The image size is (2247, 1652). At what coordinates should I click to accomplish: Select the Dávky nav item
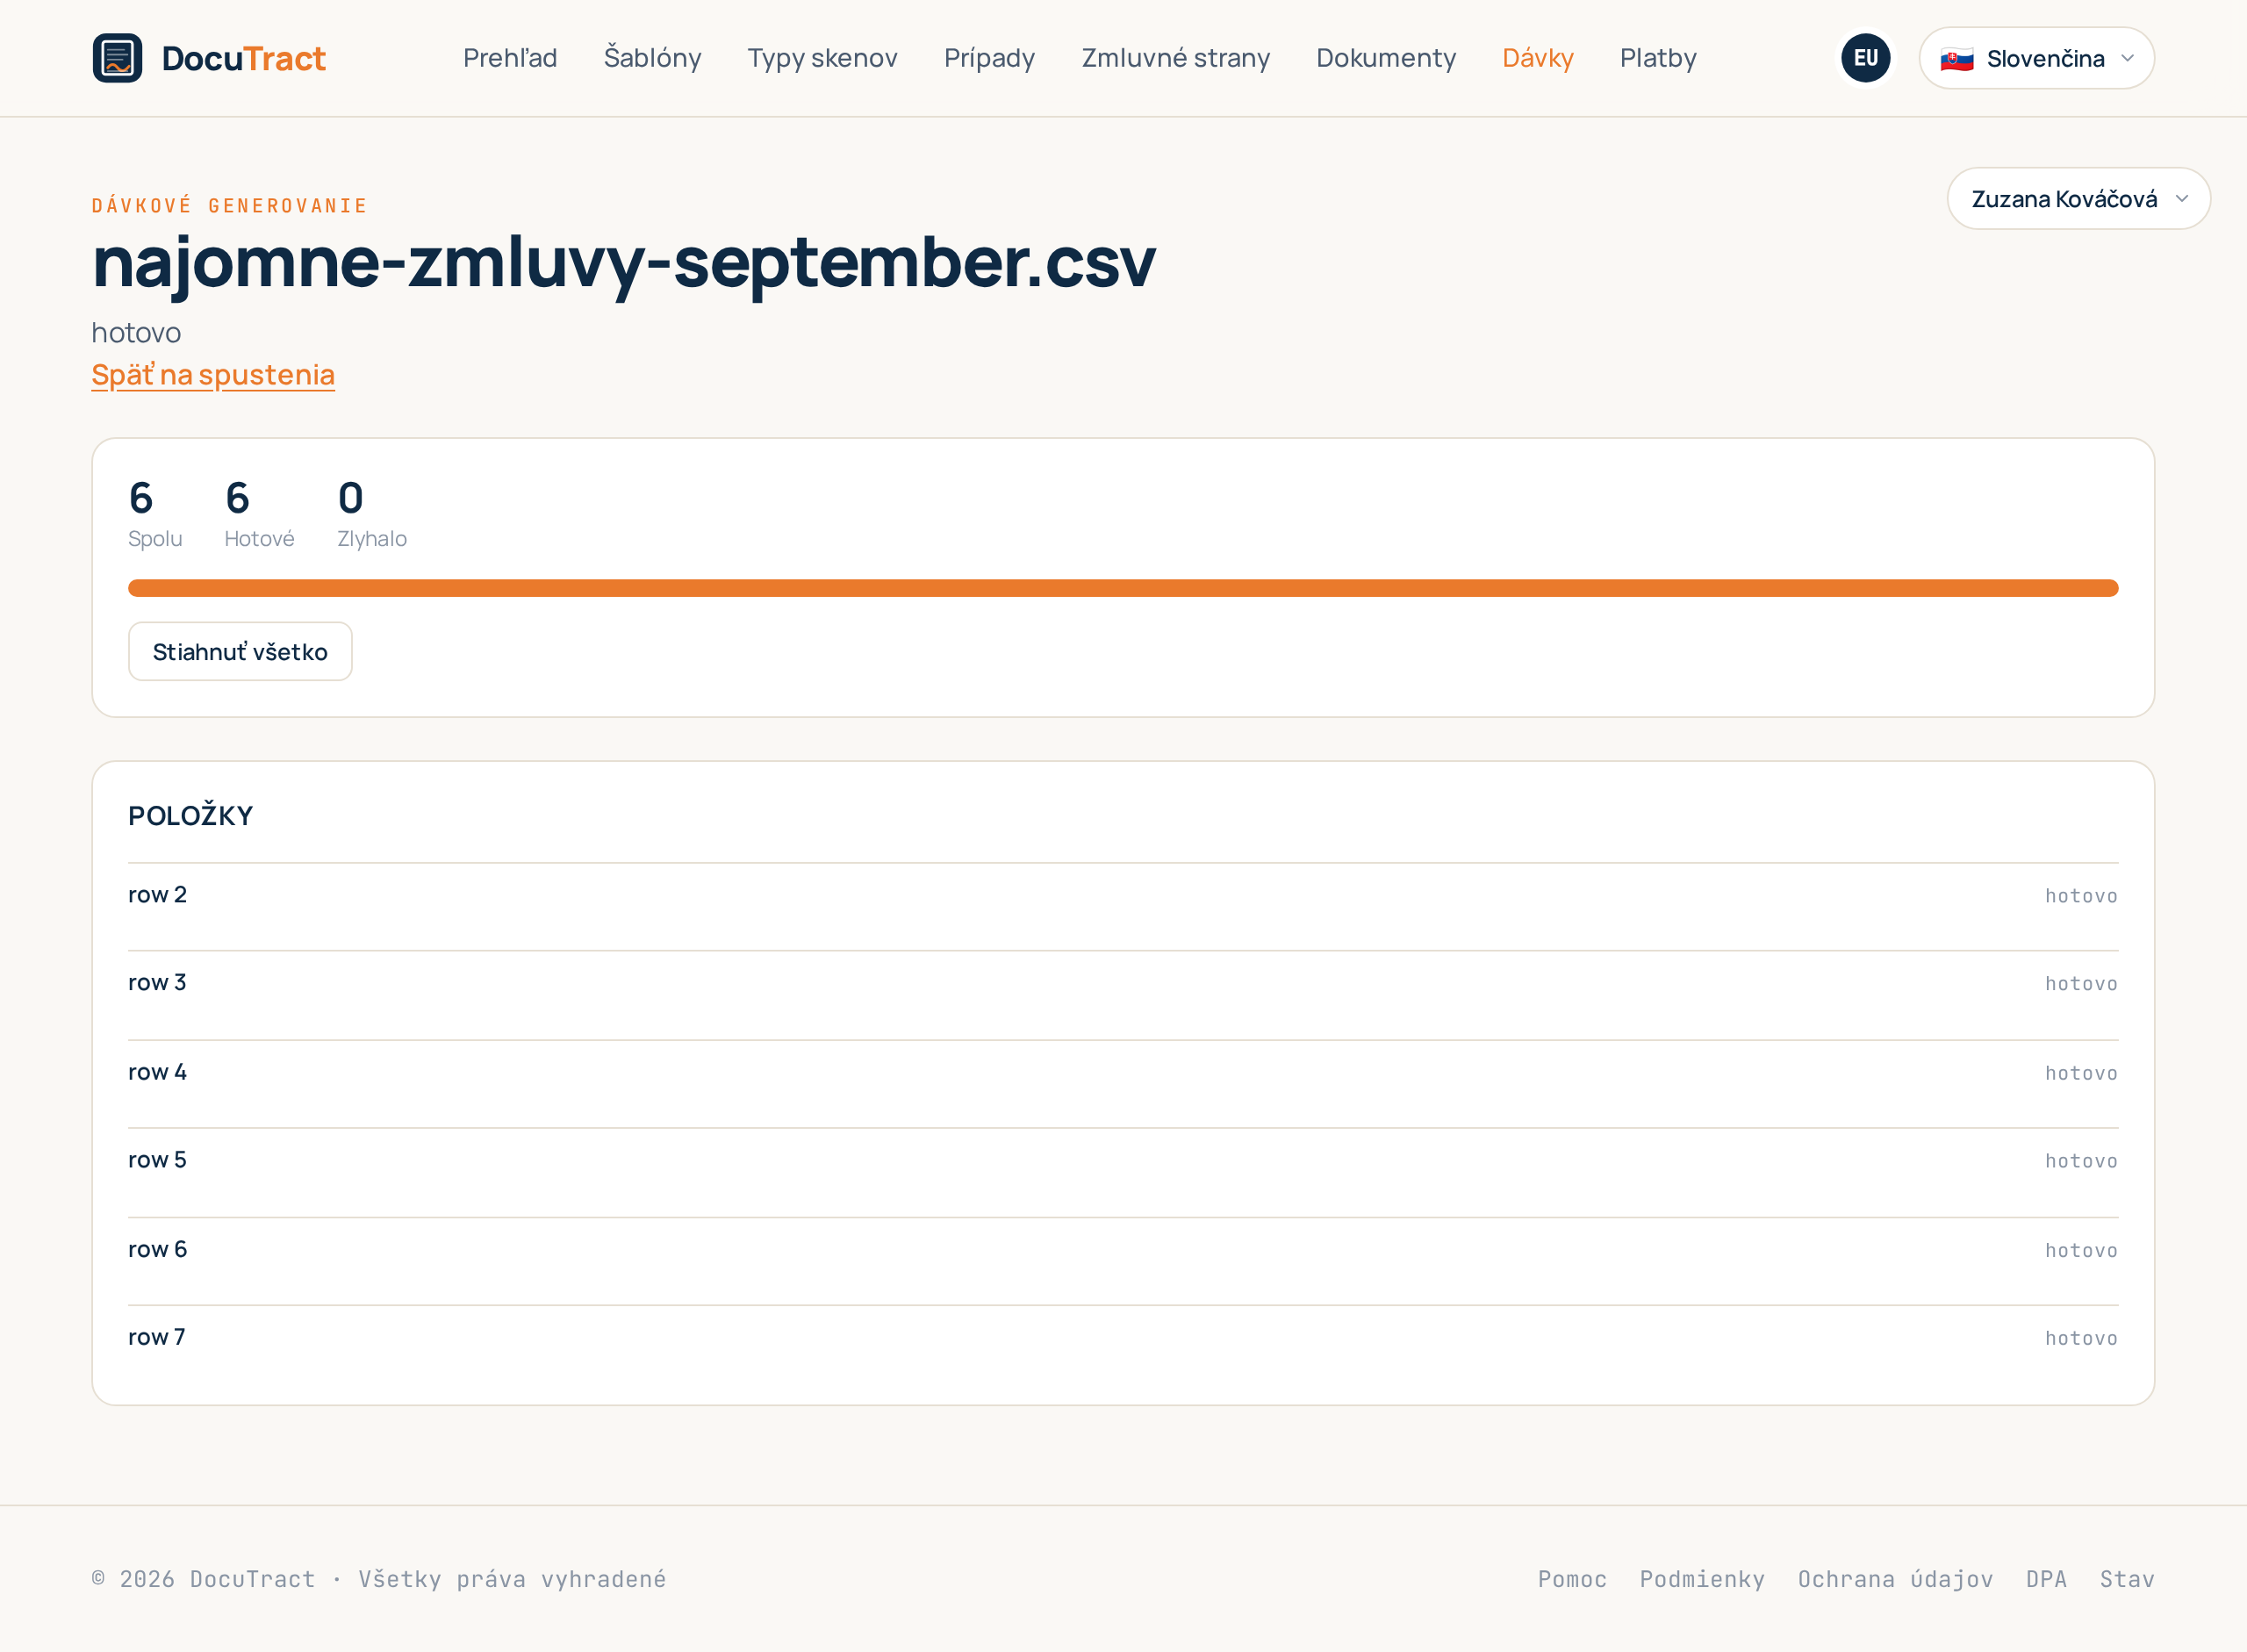point(1537,58)
